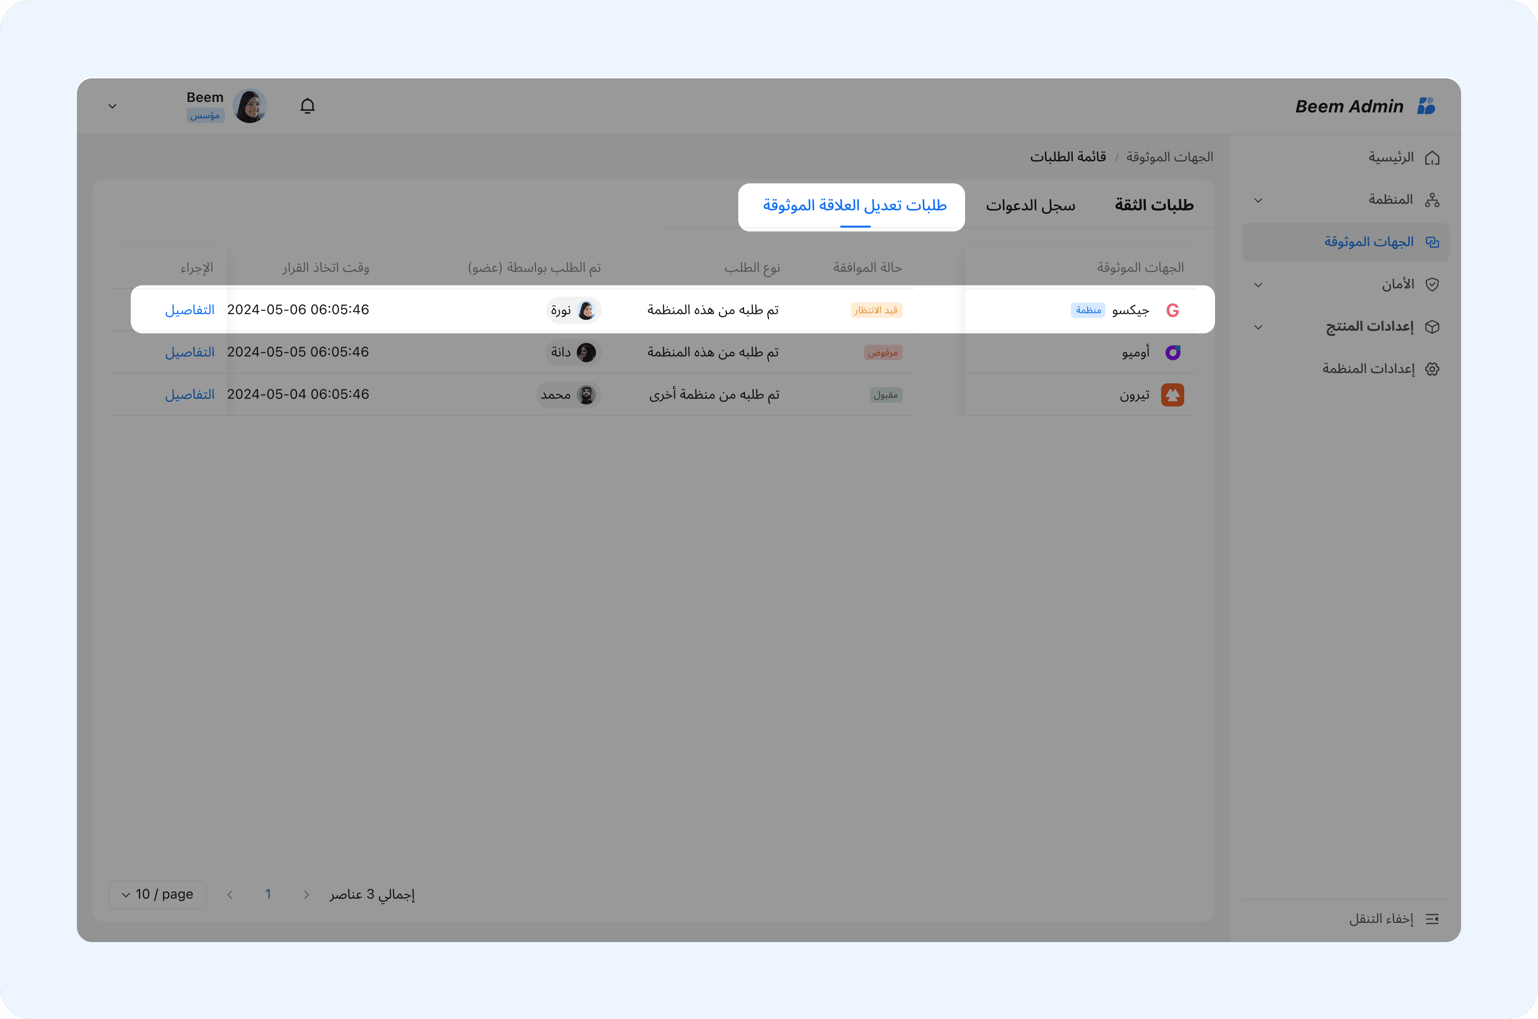Click the security shield icon in sidebar

point(1432,285)
